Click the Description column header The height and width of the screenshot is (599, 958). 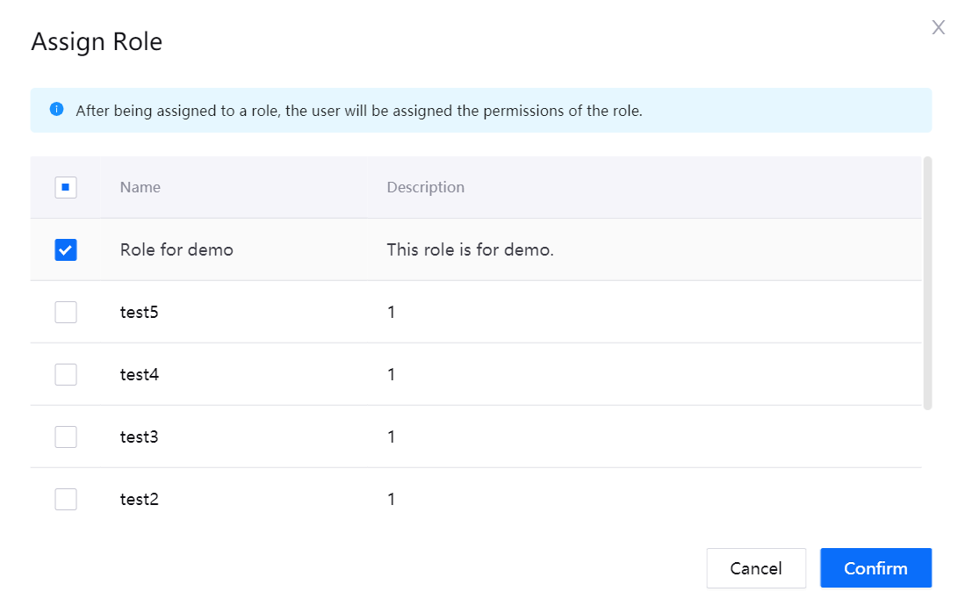[426, 187]
